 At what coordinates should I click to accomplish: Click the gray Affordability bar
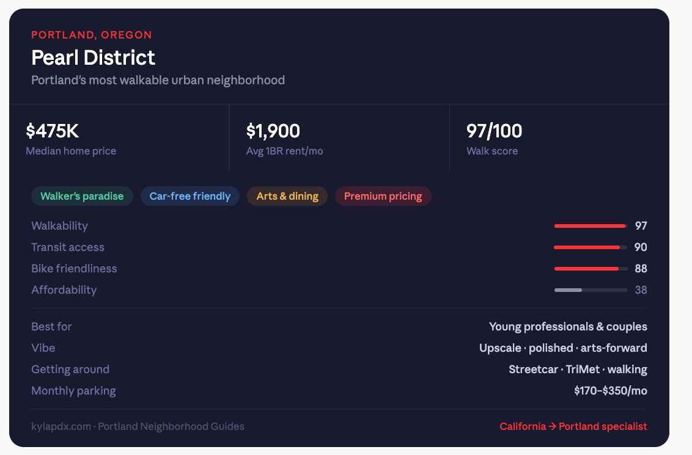(591, 290)
